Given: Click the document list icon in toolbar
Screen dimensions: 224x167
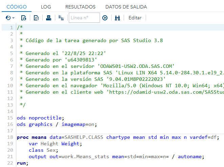Looking at the screenshot, I should click(36, 18).
